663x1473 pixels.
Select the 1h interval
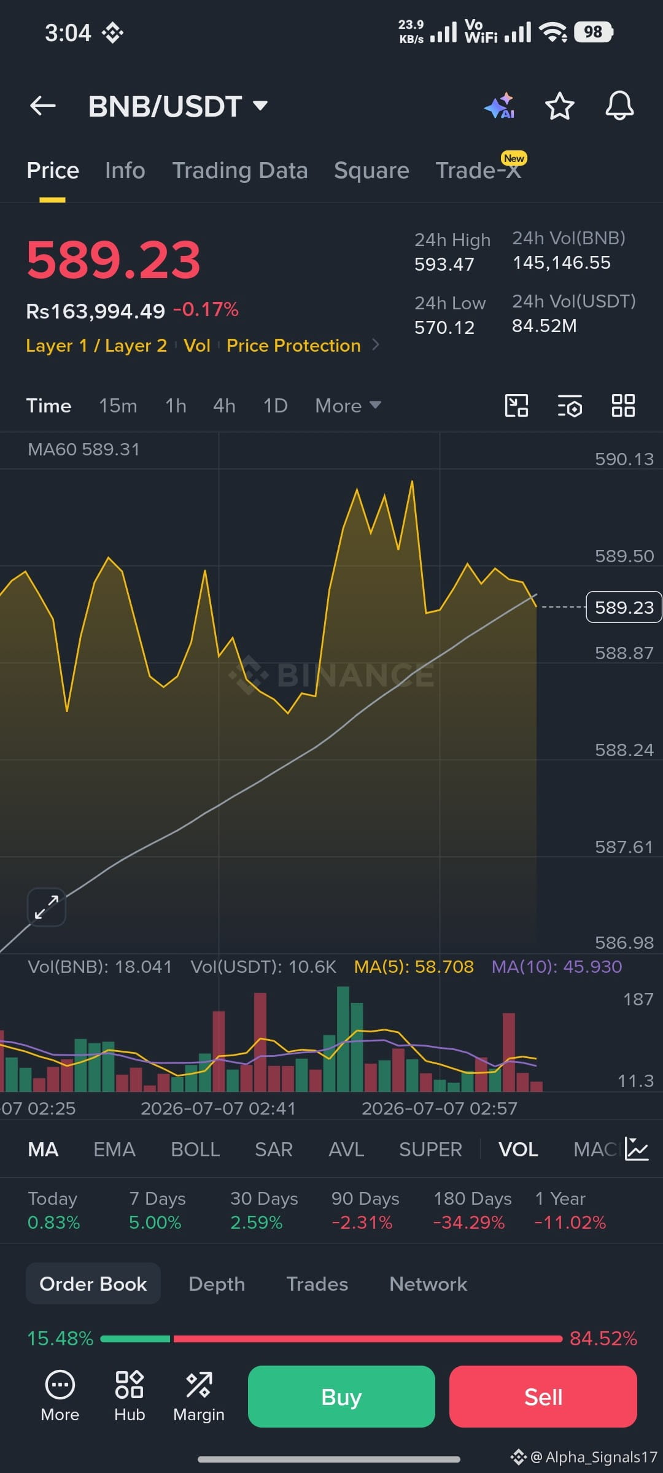pyautogui.click(x=176, y=406)
